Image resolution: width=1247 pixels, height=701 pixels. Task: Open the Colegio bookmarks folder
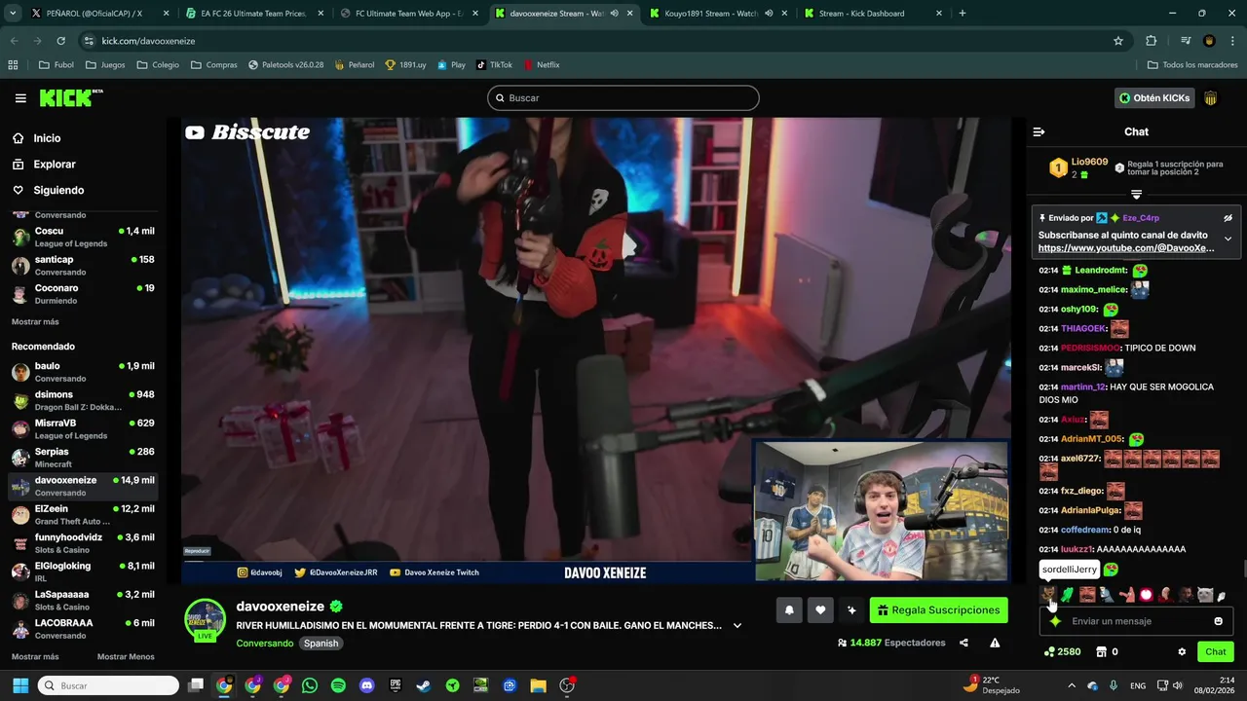click(158, 65)
